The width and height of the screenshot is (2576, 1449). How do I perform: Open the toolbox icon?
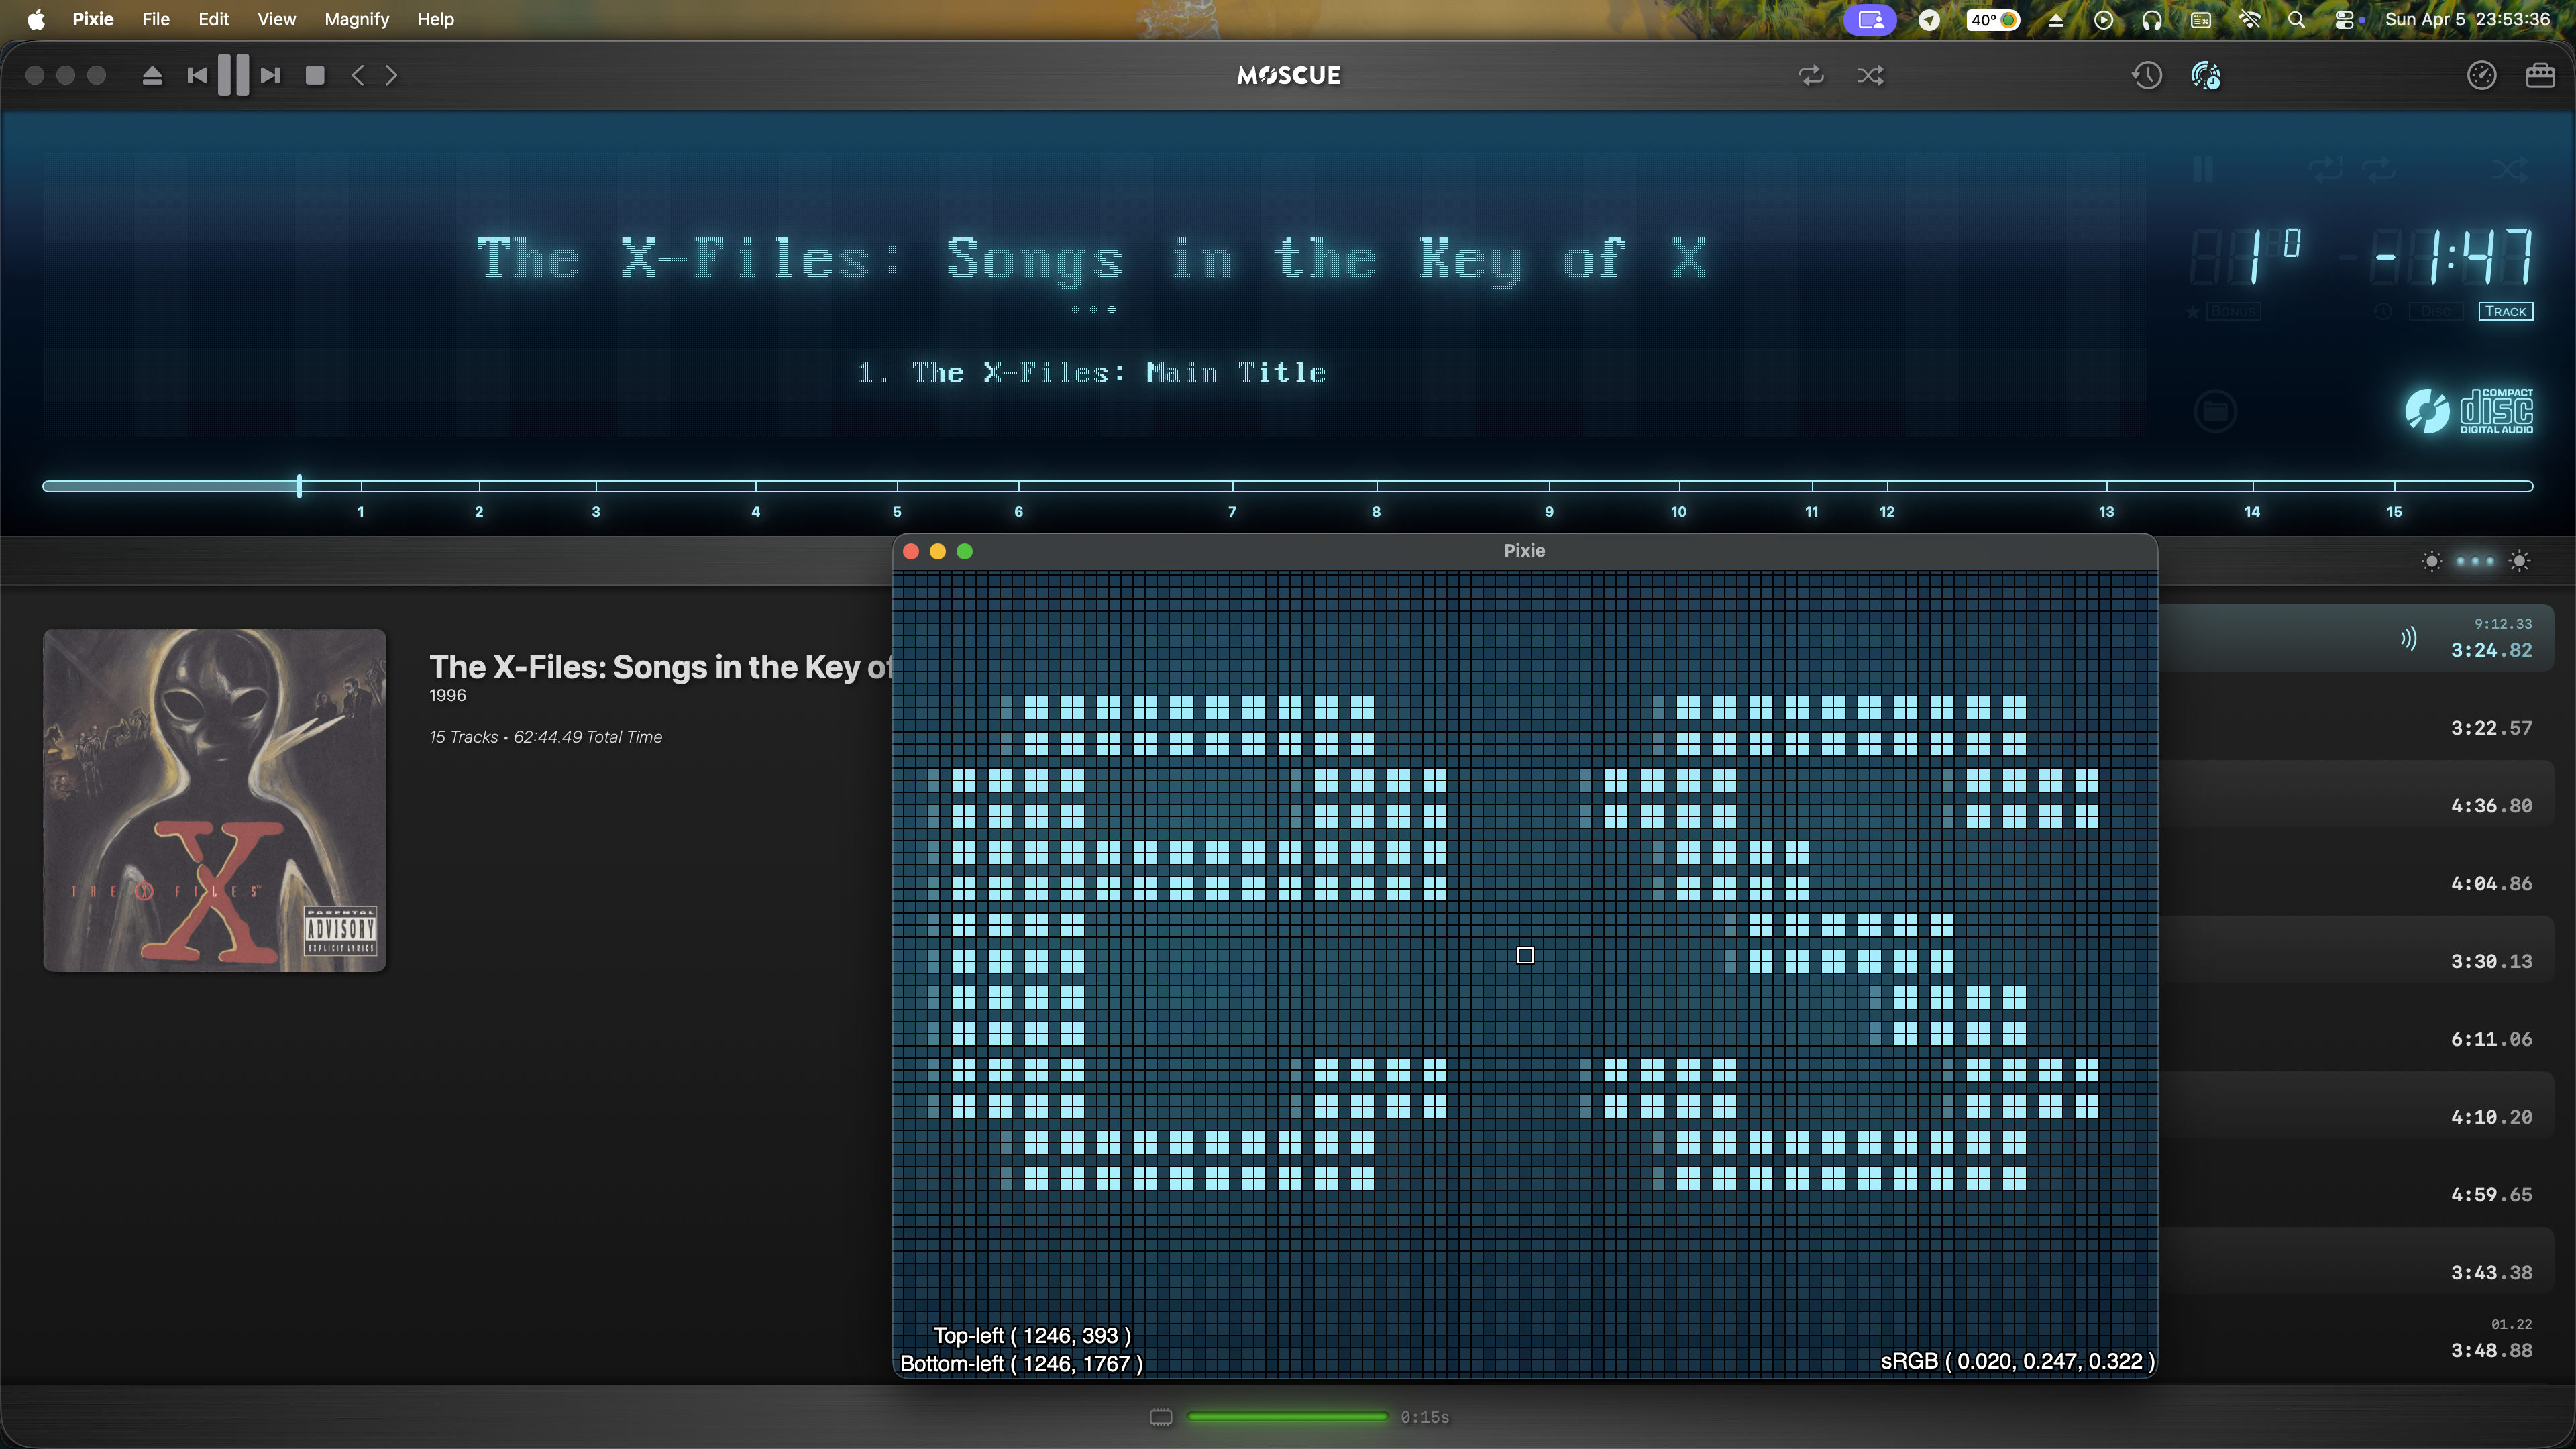2540,76
